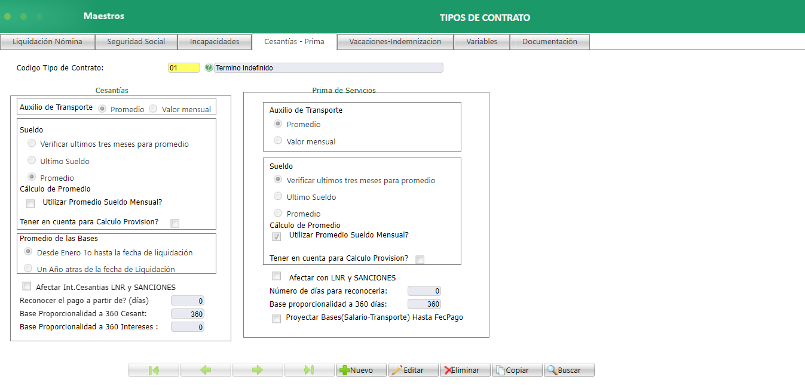The height and width of the screenshot is (392, 805).
Task: Click the Base Proporcionalidad a 360 Intereses field
Action: (188, 327)
